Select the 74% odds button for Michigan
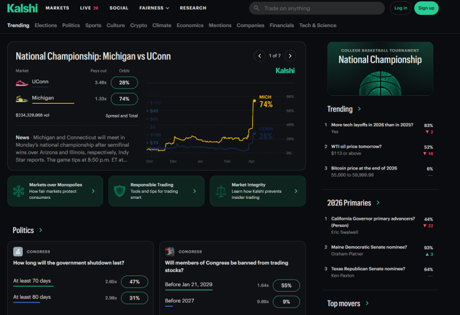Viewport: 460px width, 315px height. click(124, 99)
